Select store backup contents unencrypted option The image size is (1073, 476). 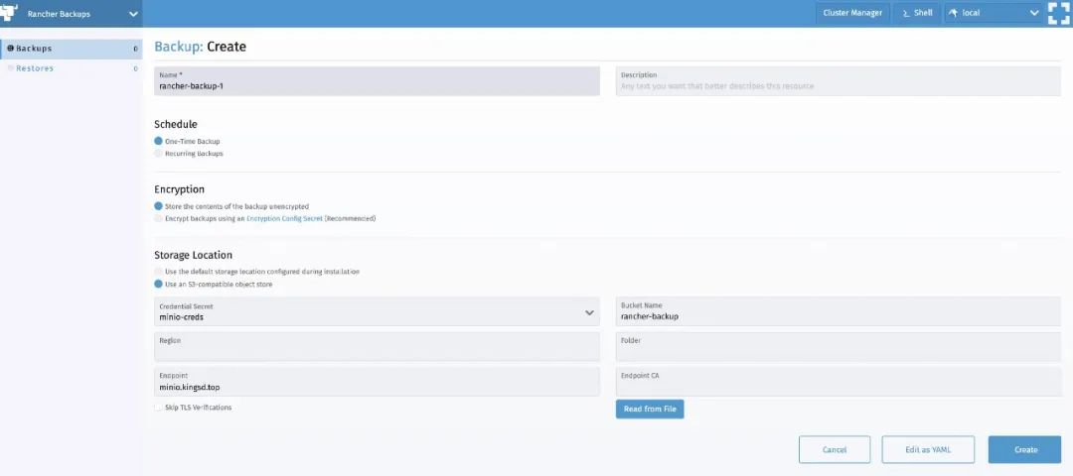coord(159,205)
